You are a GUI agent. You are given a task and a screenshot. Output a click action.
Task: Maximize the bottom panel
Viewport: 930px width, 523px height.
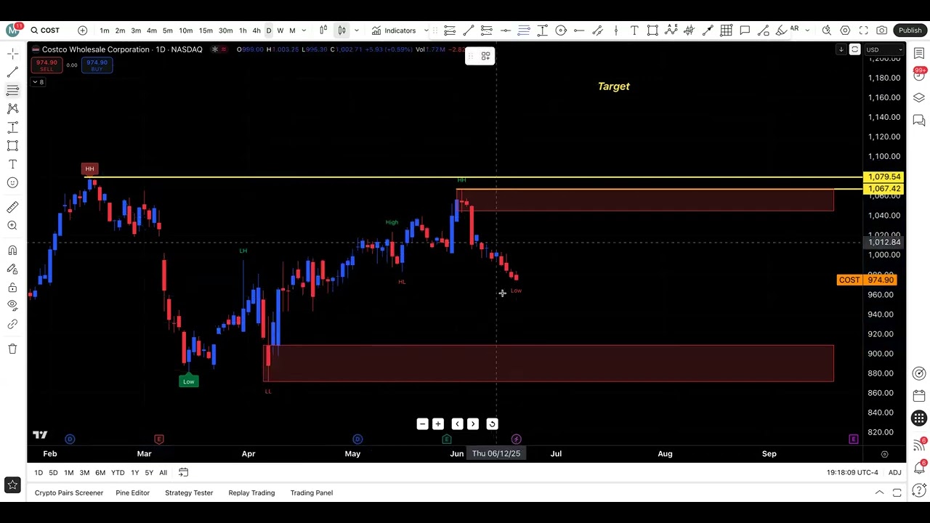pyautogui.click(x=897, y=493)
